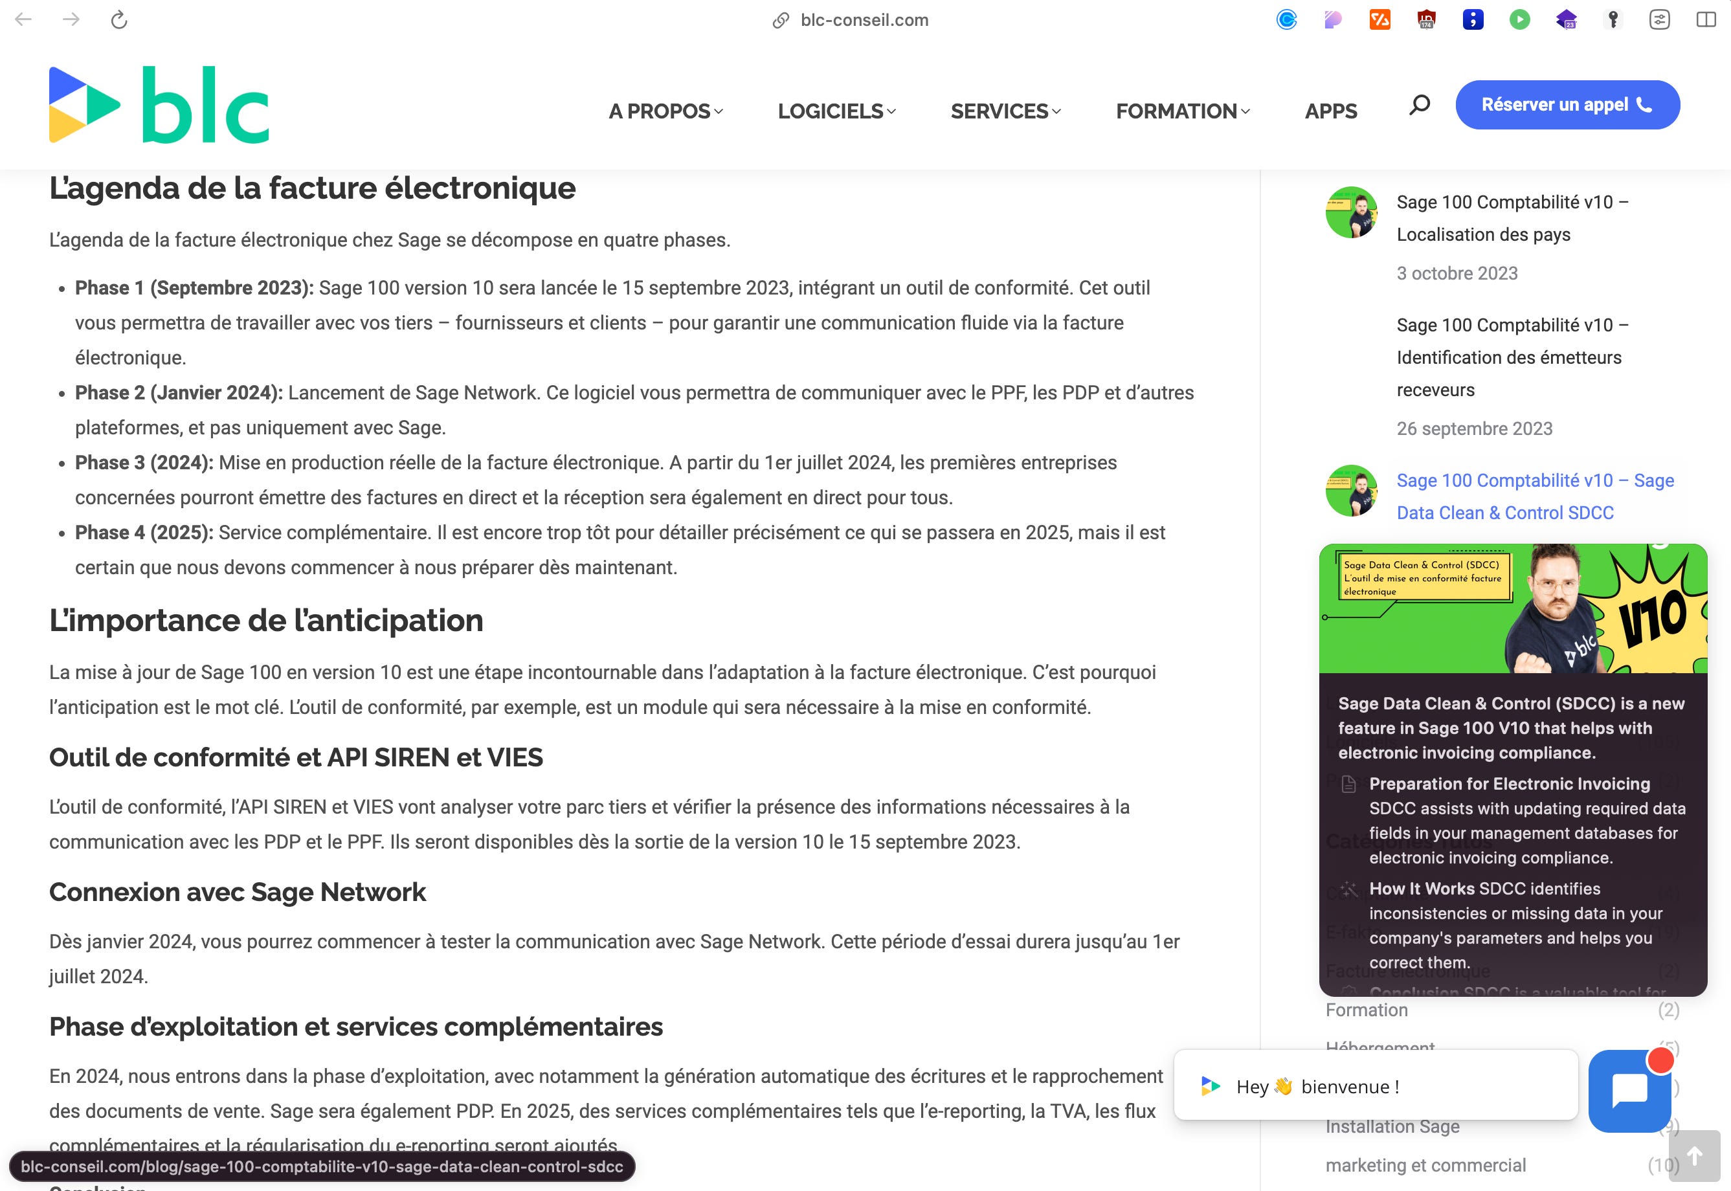Screen dimensions: 1731x1191
Task: Click Phase d'exploitation et services complémentaires heading
Action: pyautogui.click(x=356, y=1027)
